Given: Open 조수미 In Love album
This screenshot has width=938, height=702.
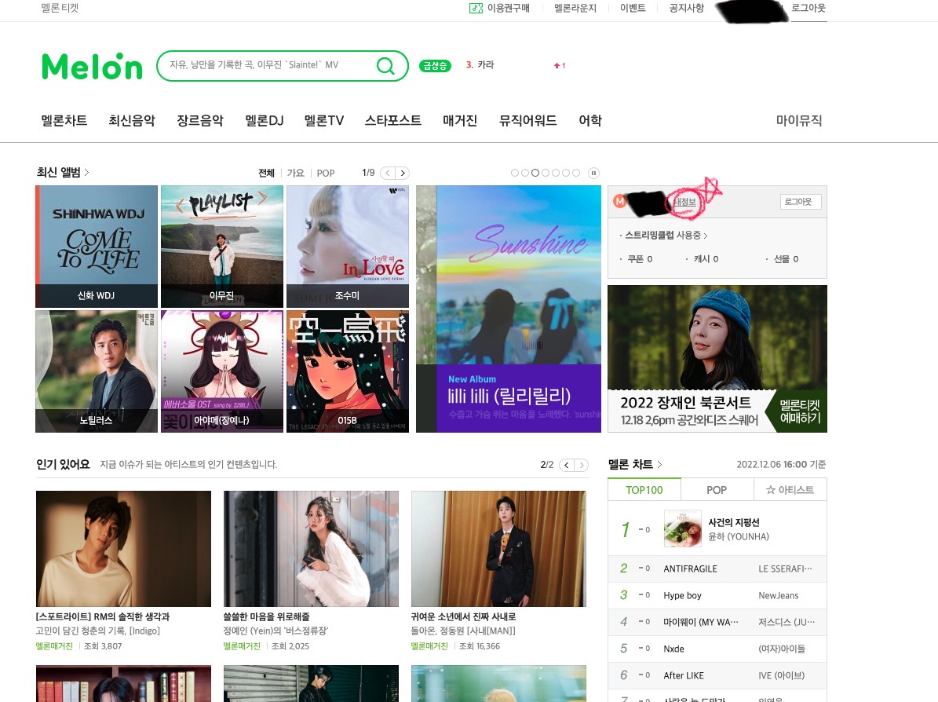Looking at the screenshot, I should click(348, 246).
